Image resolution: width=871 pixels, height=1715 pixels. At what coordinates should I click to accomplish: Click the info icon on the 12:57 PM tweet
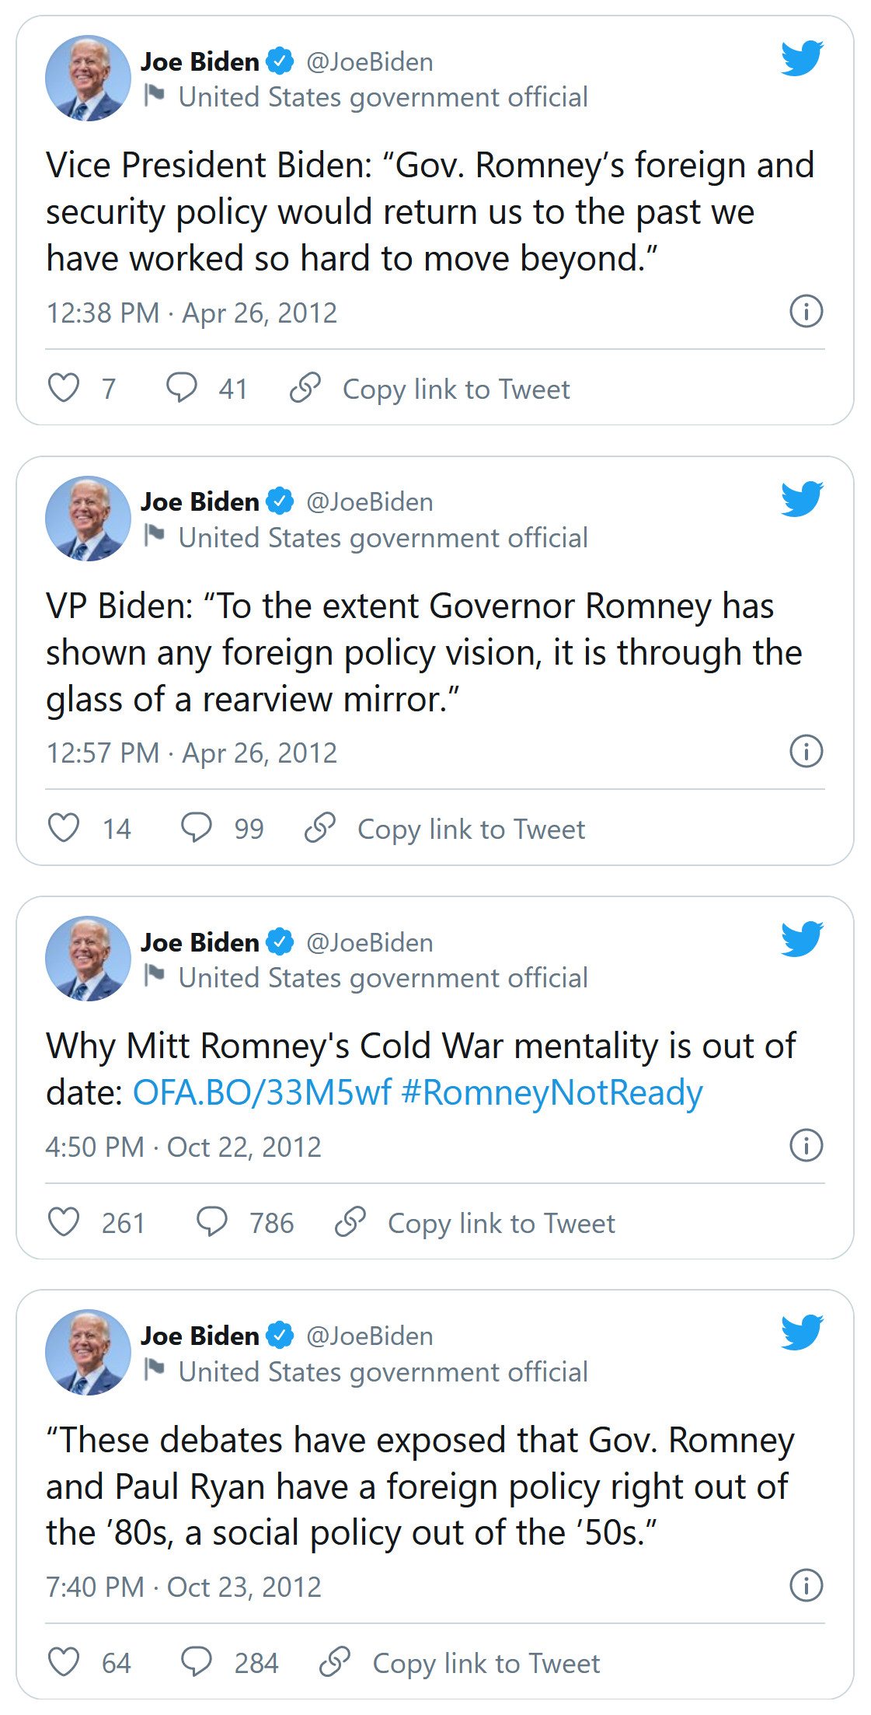806,752
